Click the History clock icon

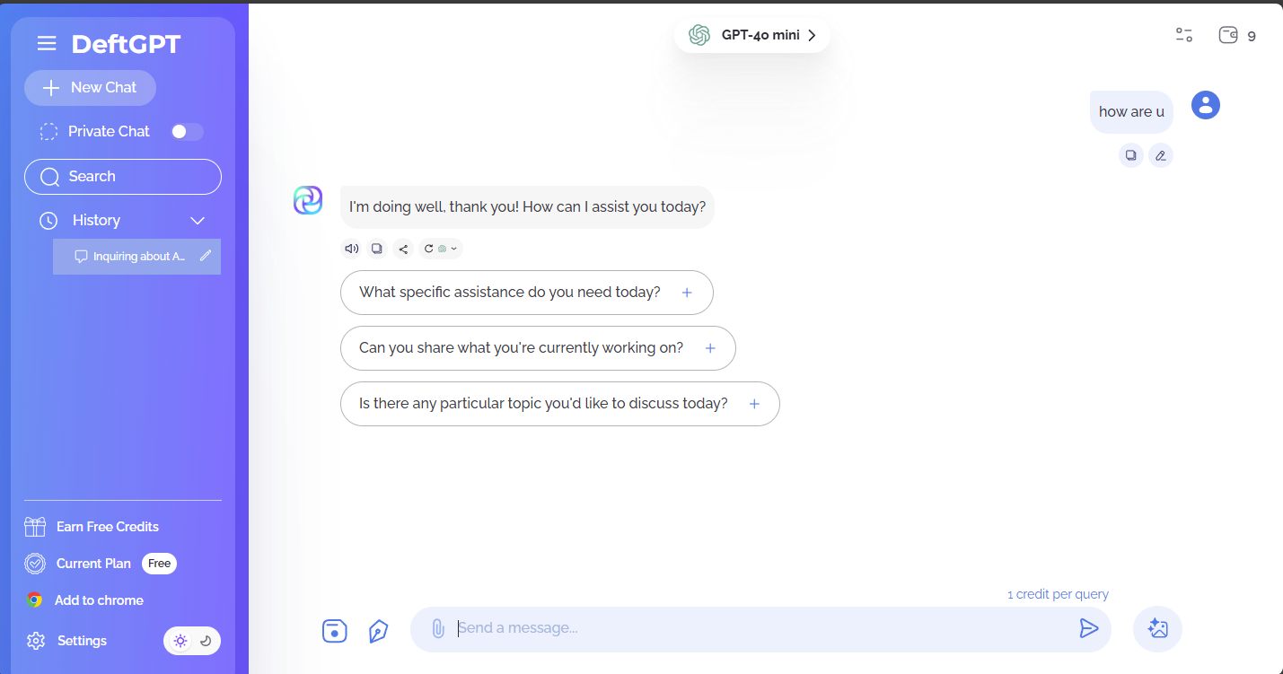click(48, 221)
